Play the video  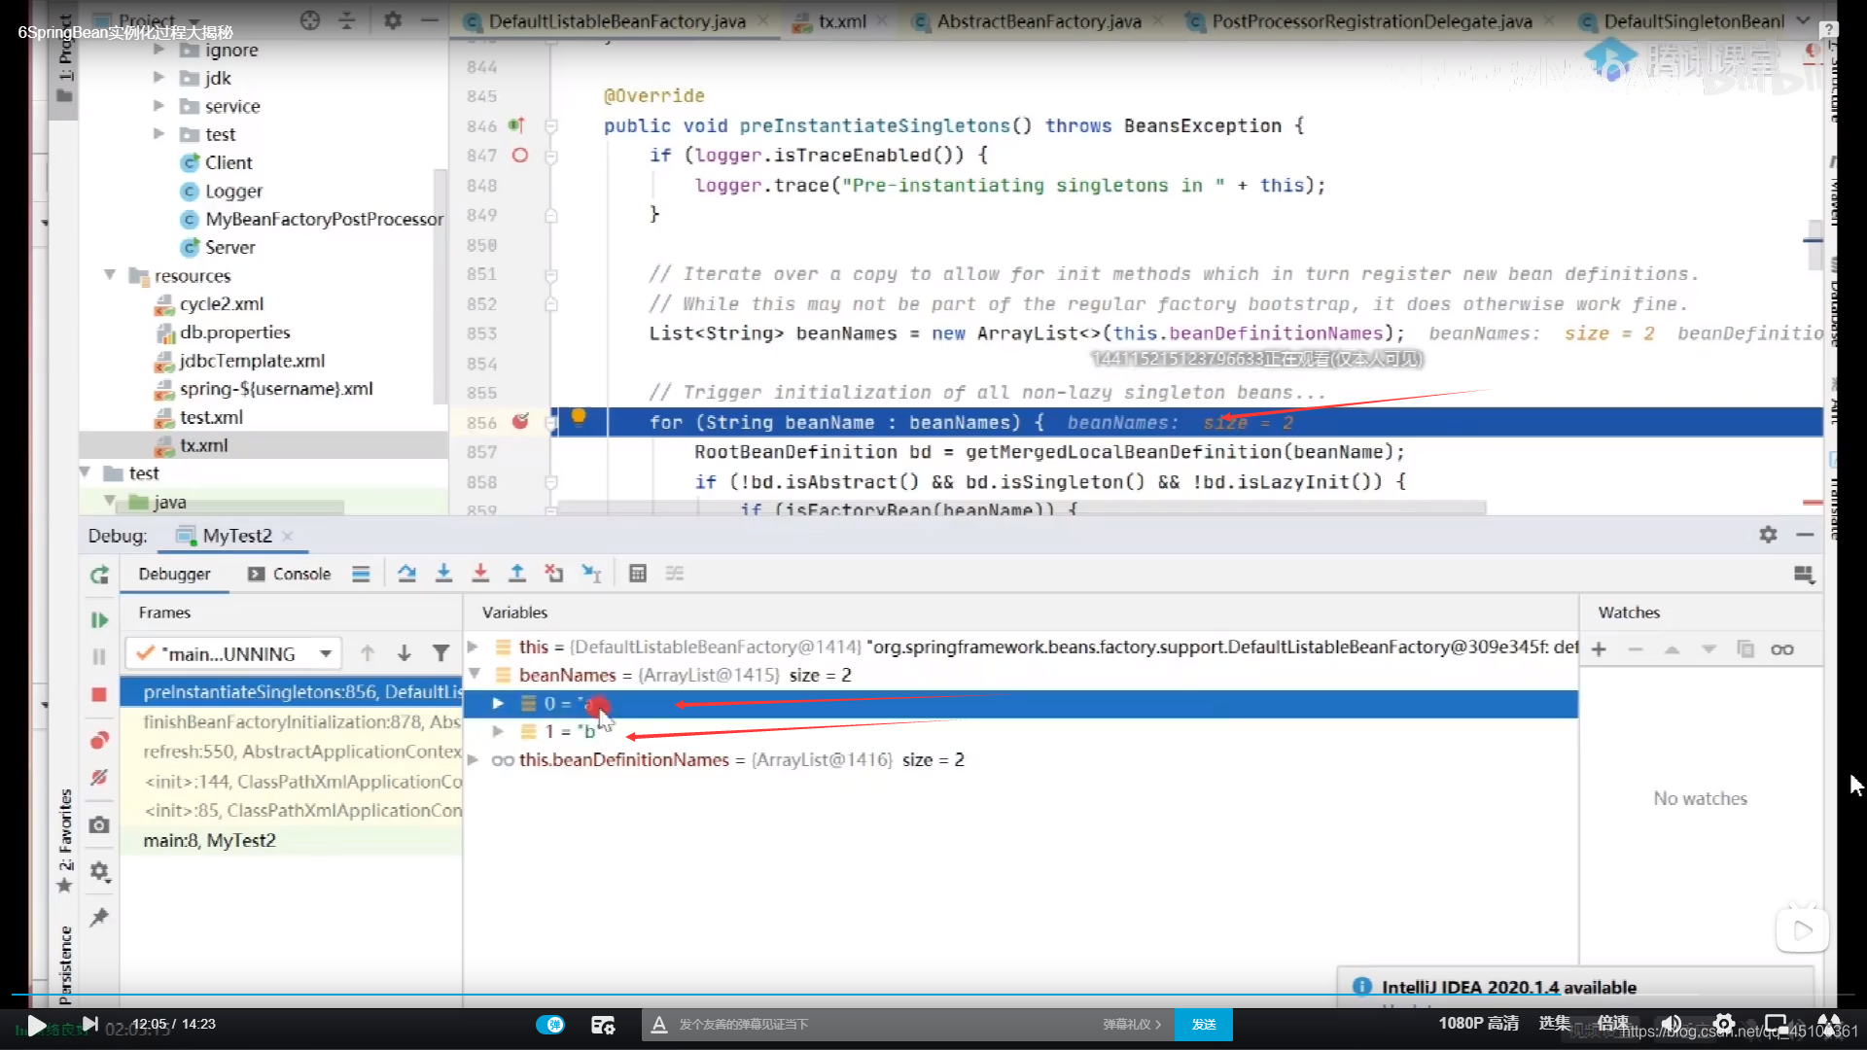[x=36, y=1025]
